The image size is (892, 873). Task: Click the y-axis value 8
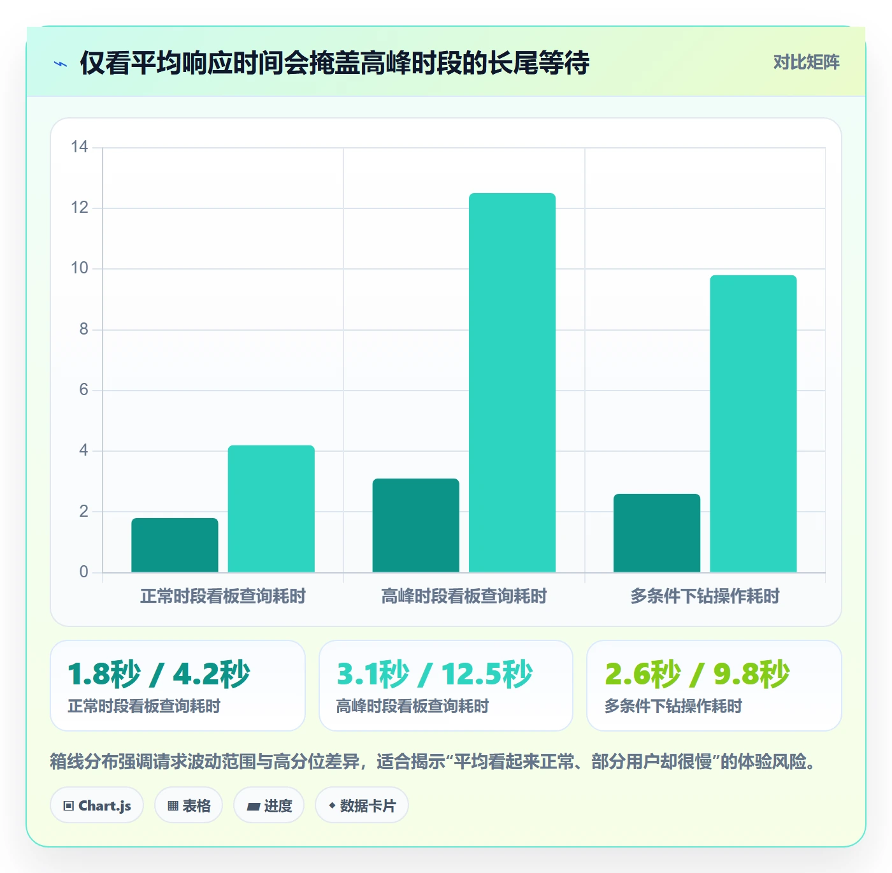(83, 329)
